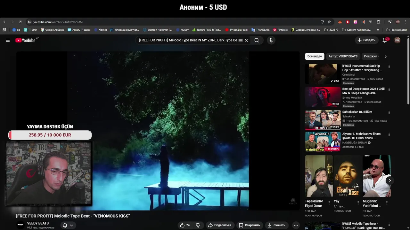
Task: Focus the YouTube search input field
Action: pos(188,40)
